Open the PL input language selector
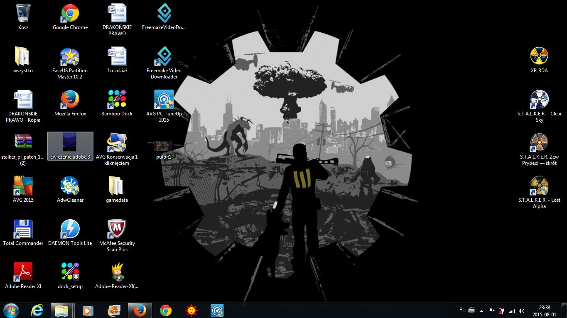This screenshot has width=567, height=318. point(462,310)
